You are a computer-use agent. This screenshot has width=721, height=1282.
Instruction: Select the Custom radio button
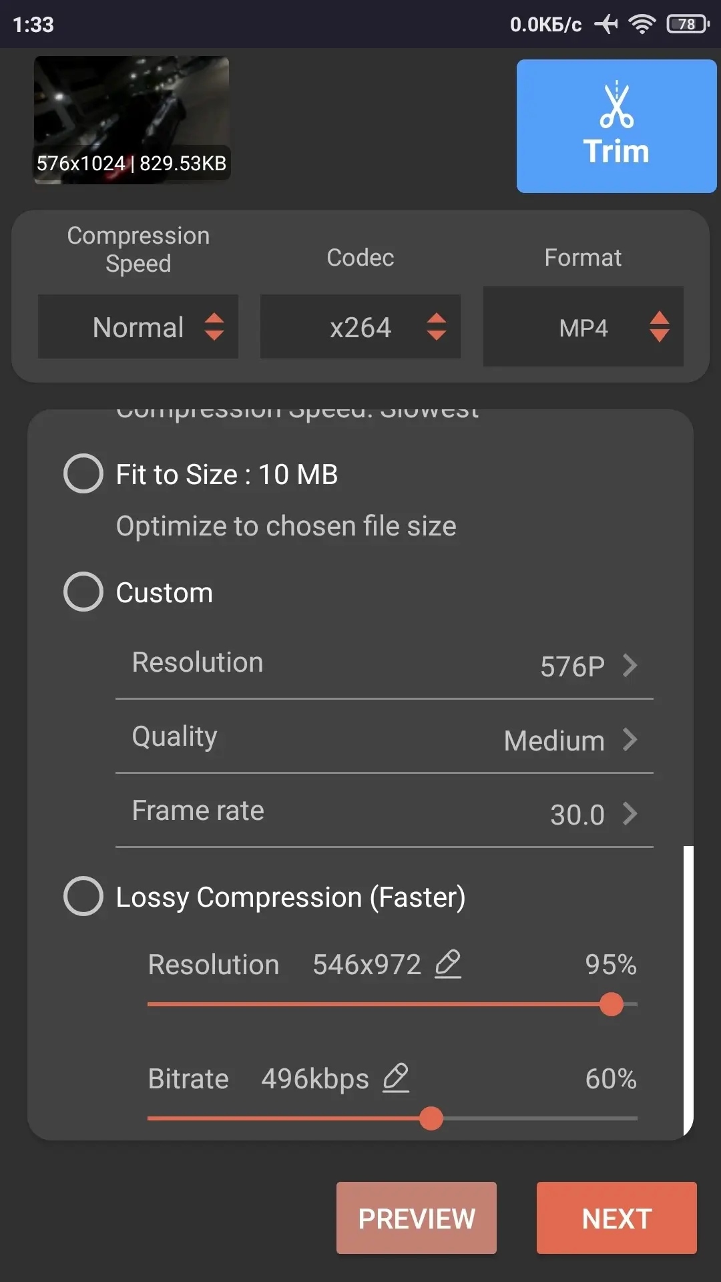point(83,592)
